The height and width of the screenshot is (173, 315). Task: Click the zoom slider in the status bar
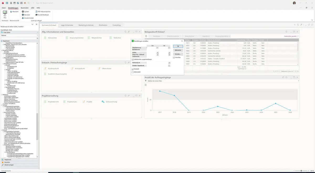pyautogui.click(x=301, y=171)
